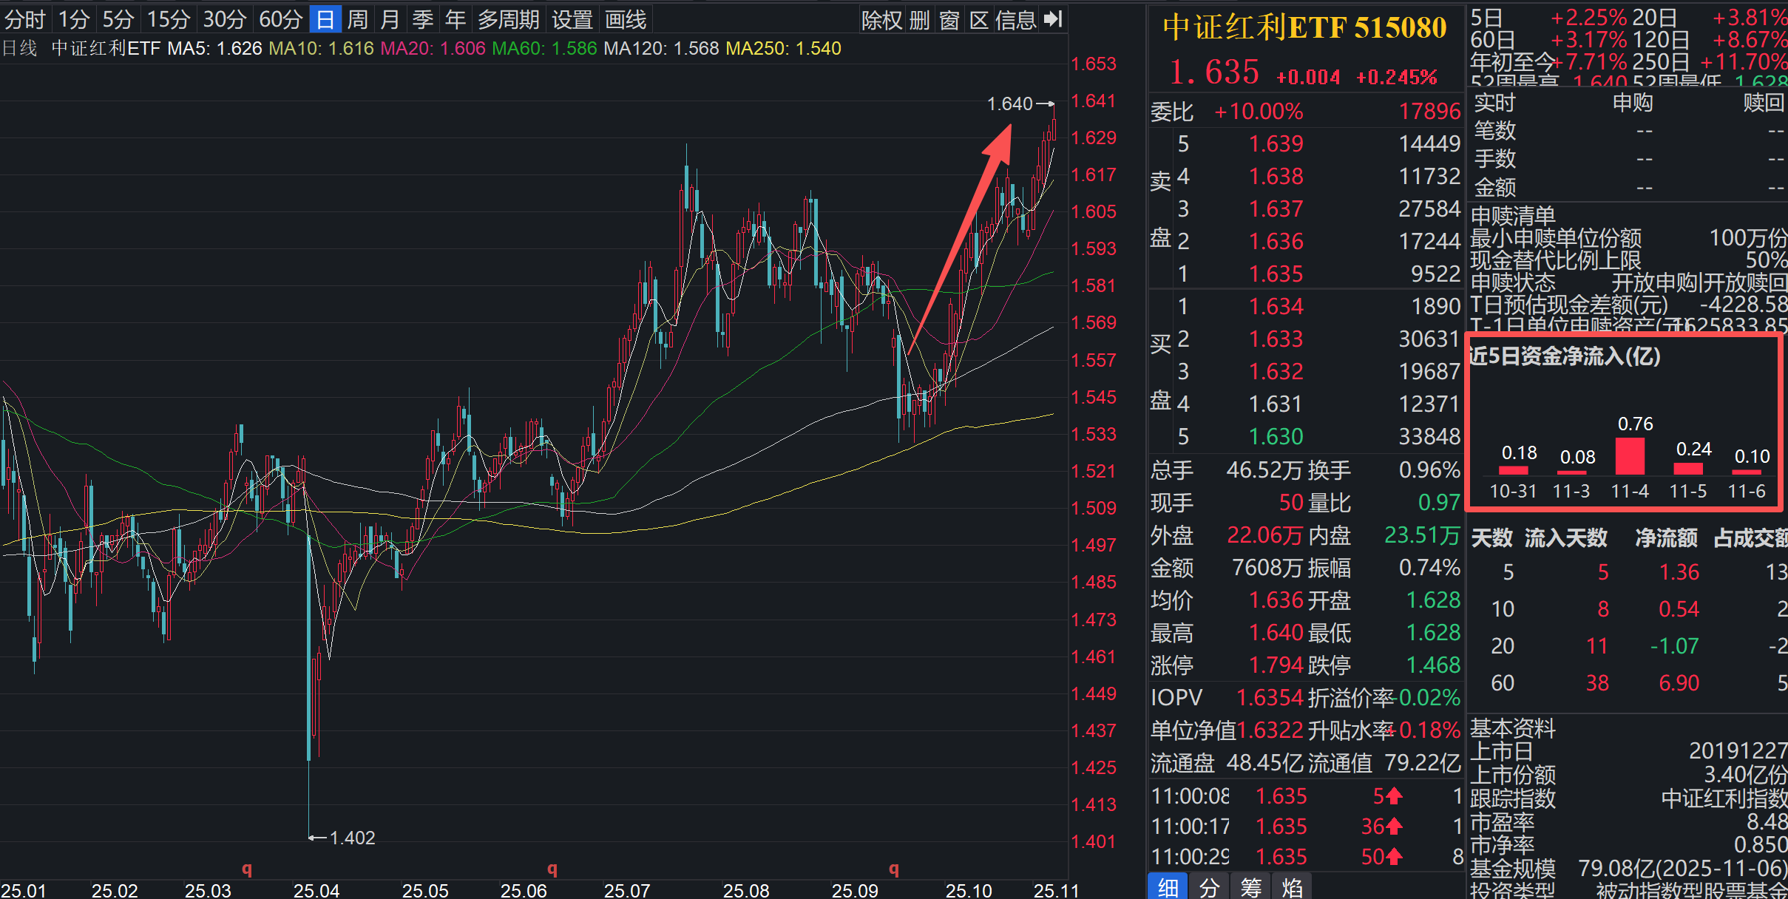Click the 11-4 net inflow bar of 0.76
The width and height of the screenshot is (1788, 899).
pyautogui.click(x=1631, y=455)
